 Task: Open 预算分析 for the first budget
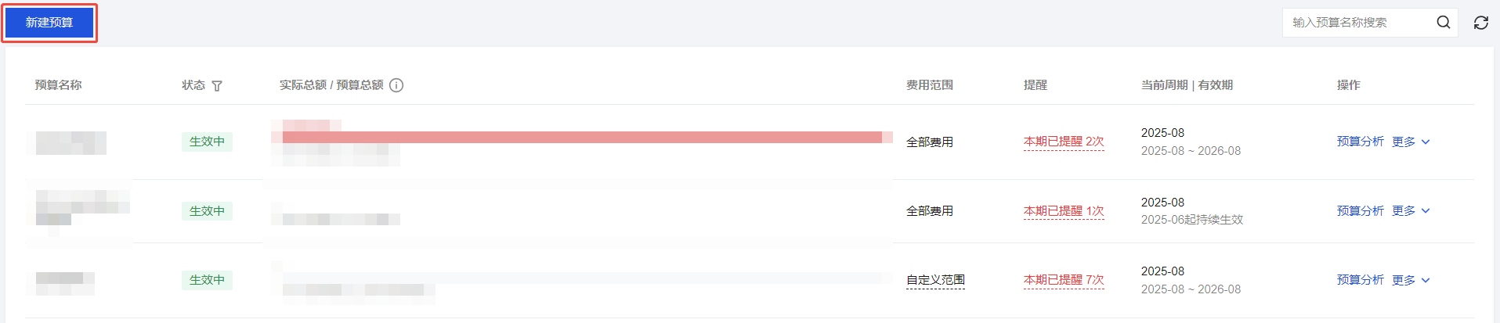point(1360,142)
